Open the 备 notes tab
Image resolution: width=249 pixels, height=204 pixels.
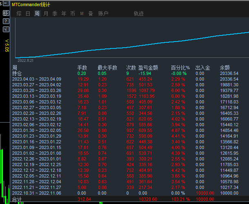click(91, 13)
